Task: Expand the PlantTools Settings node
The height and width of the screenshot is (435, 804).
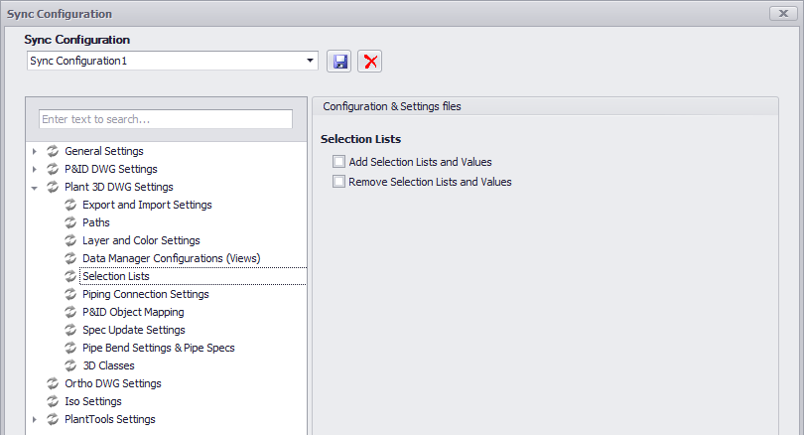Action: pos(35,420)
